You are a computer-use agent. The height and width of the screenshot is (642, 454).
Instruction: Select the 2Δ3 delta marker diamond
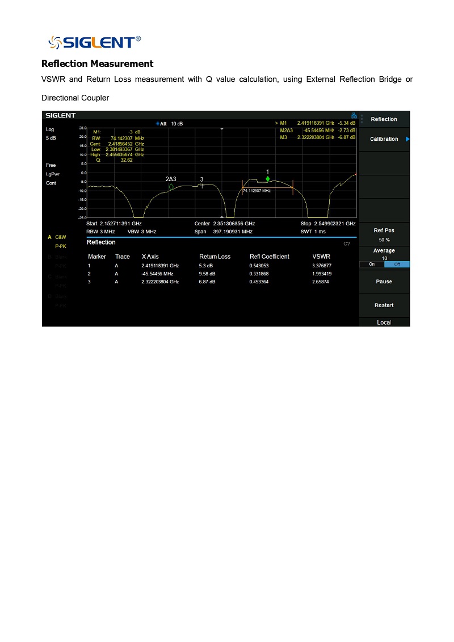pyautogui.click(x=171, y=187)
